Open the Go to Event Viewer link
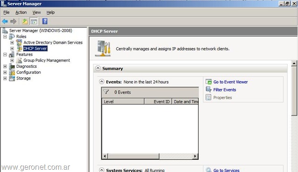Image resolution: width=298 pixels, height=172 pixels. pos(230,82)
